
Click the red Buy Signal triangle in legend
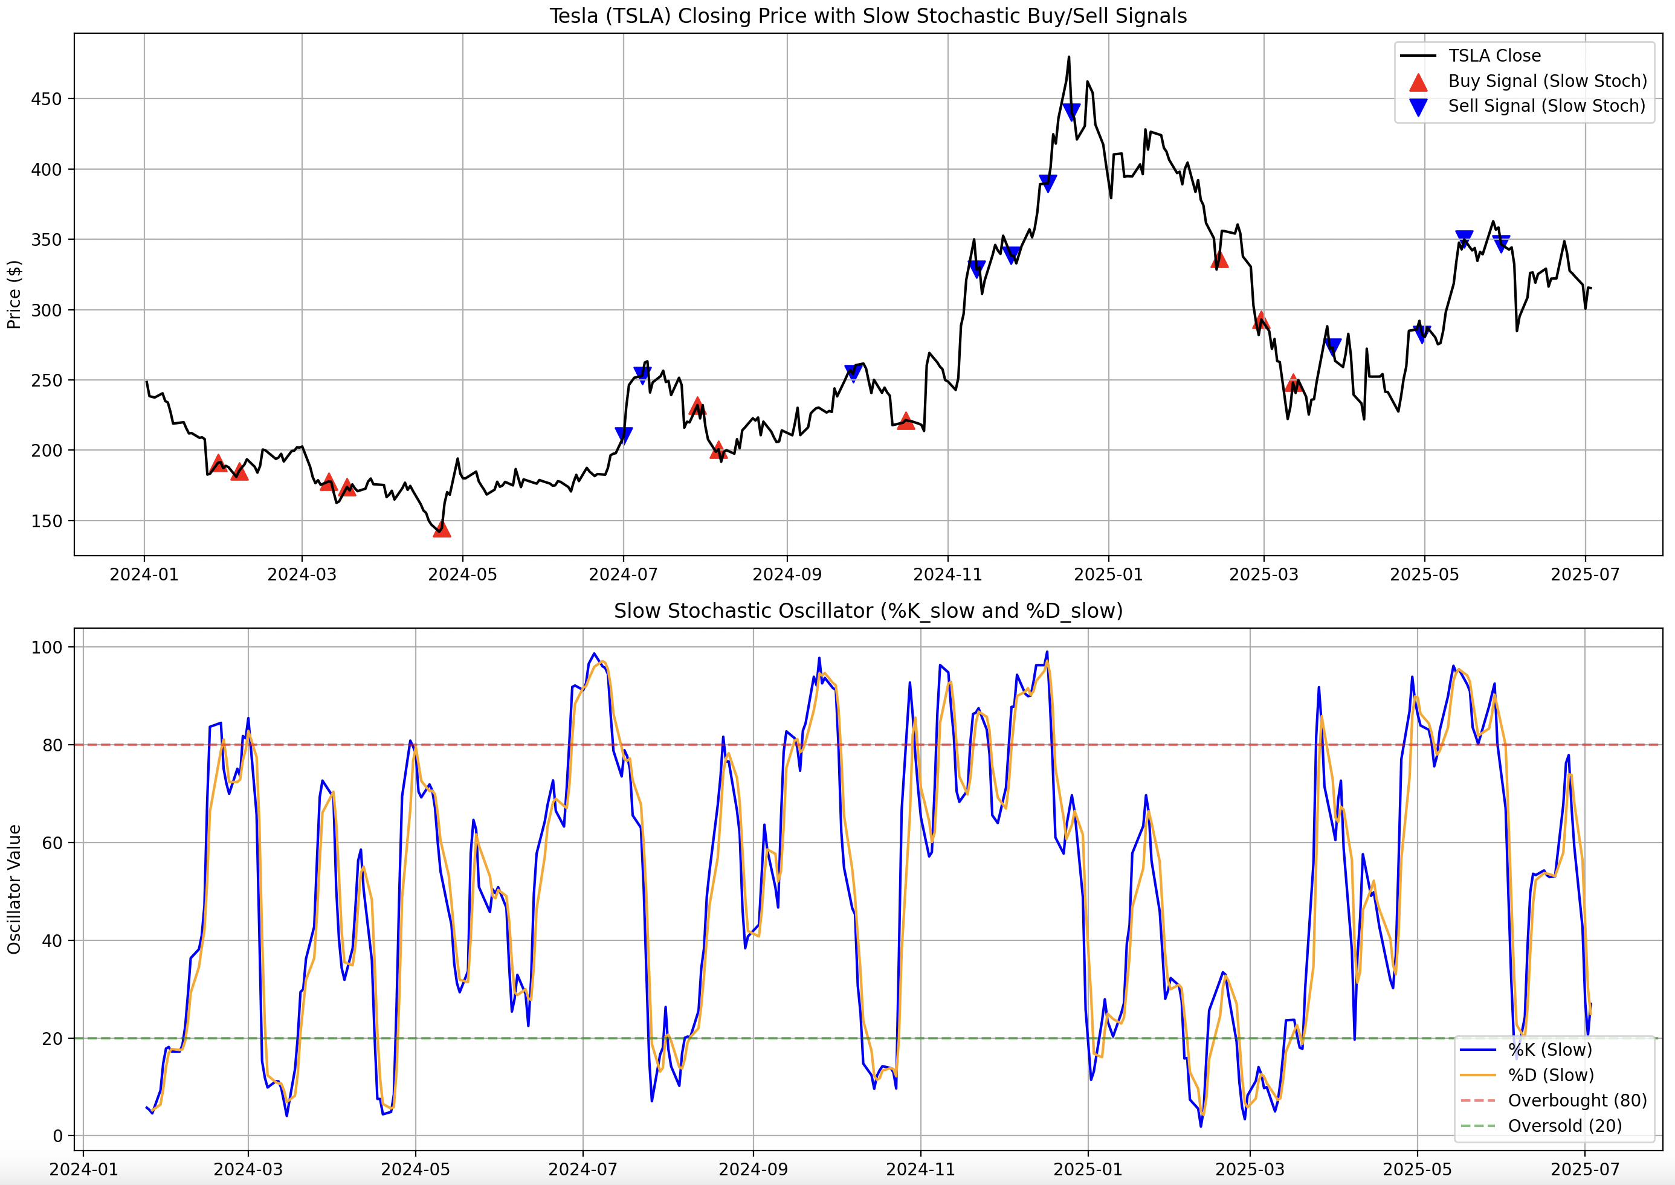click(x=1418, y=82)
